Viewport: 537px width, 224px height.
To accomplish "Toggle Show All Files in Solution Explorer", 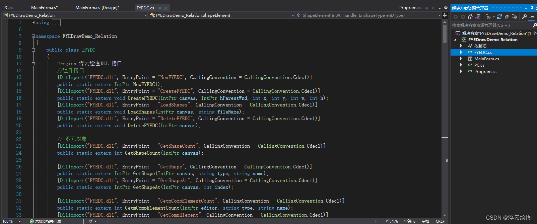I will (514, 17).
